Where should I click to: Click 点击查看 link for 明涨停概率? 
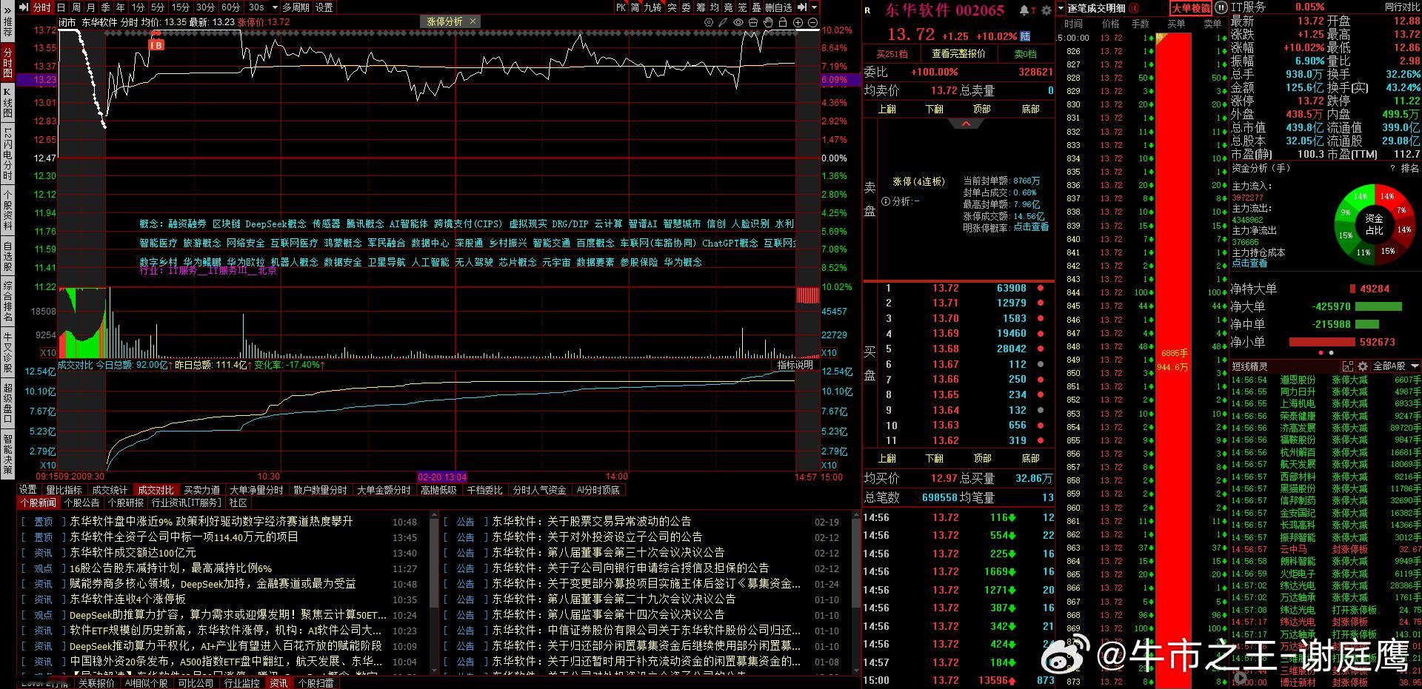click(x=1031, y=227)
